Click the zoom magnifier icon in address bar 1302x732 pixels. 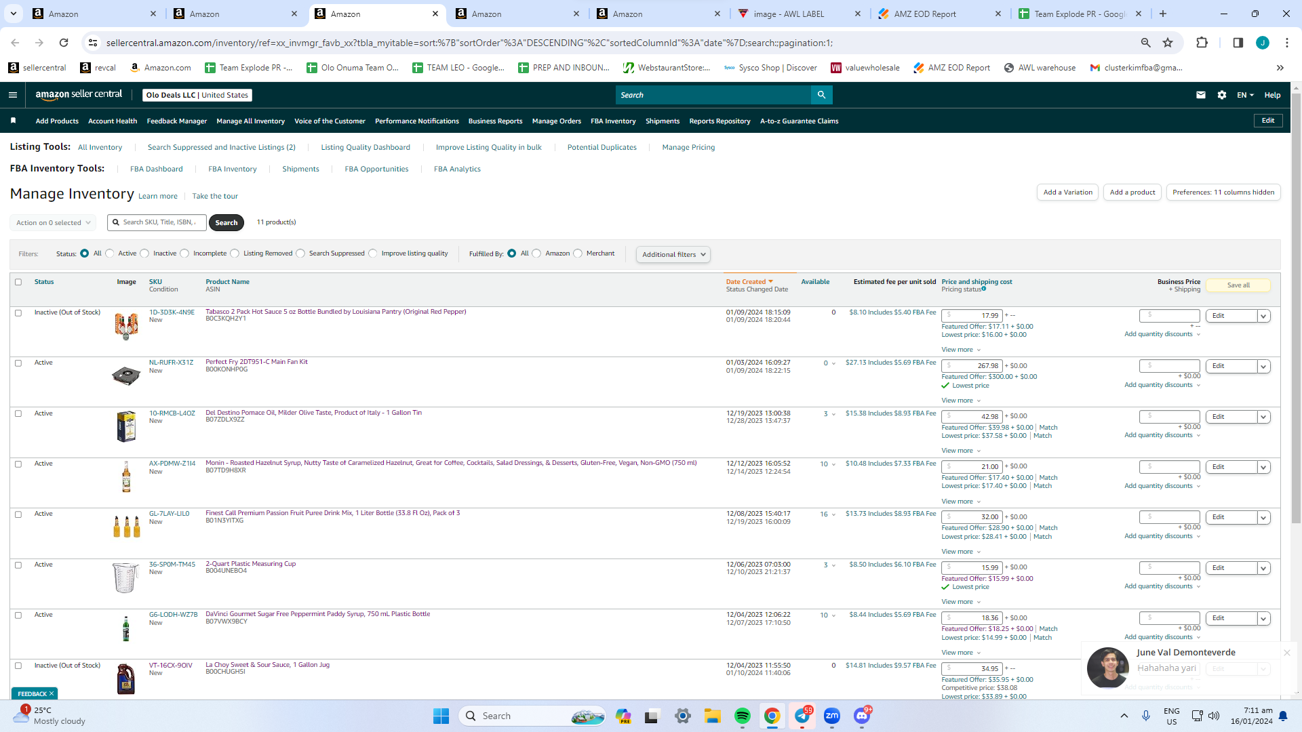(1145, 43)
